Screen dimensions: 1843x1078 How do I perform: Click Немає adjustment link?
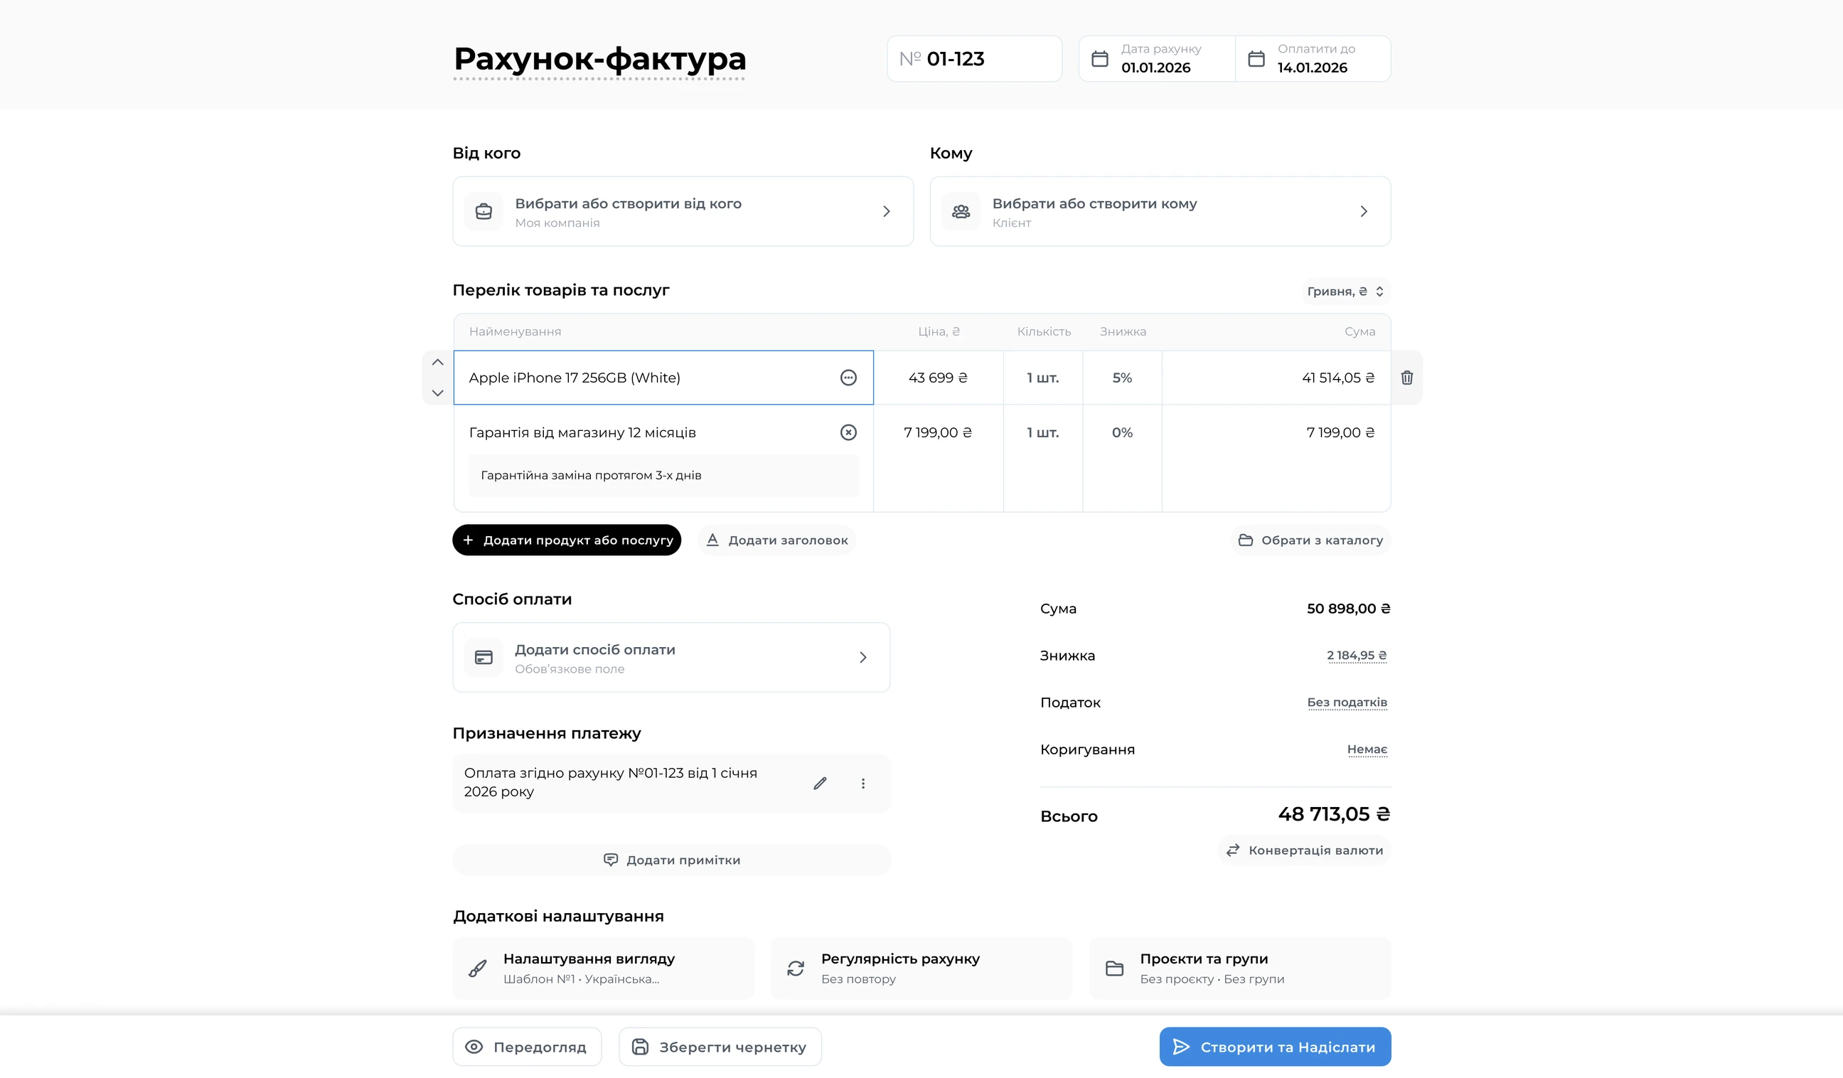(1367, 749)
